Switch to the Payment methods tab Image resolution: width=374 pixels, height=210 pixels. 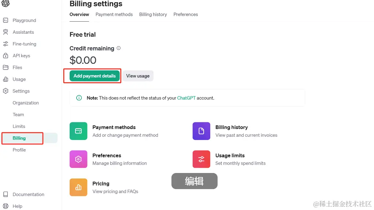pos(114,15)
